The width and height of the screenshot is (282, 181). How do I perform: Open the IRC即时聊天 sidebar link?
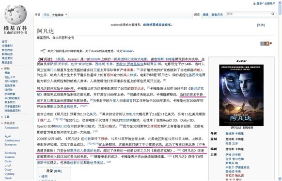[x=12, y=98]
